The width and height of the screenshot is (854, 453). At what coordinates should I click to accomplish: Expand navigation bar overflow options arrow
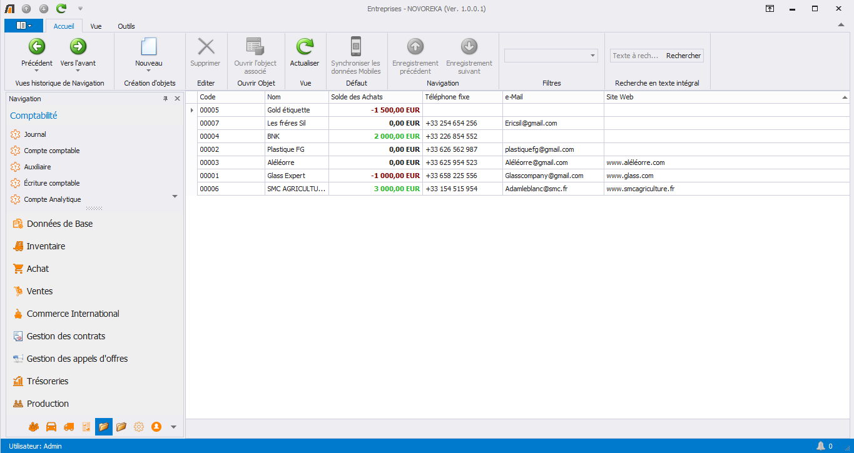point(173,427)
